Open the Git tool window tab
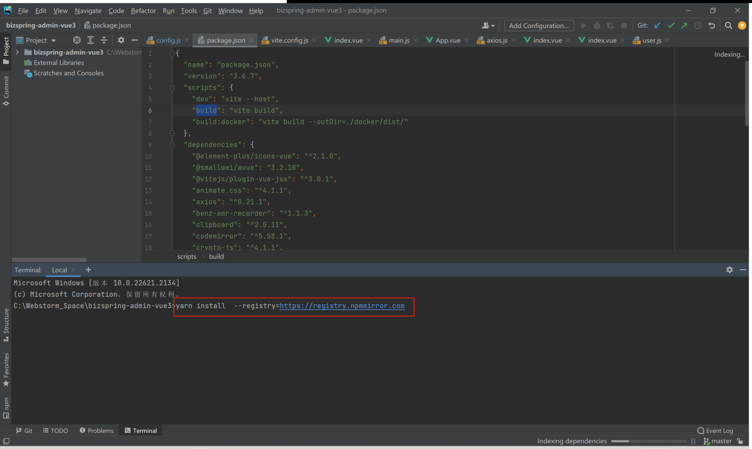Screen dimensions: 752x449 pos(24,431)
